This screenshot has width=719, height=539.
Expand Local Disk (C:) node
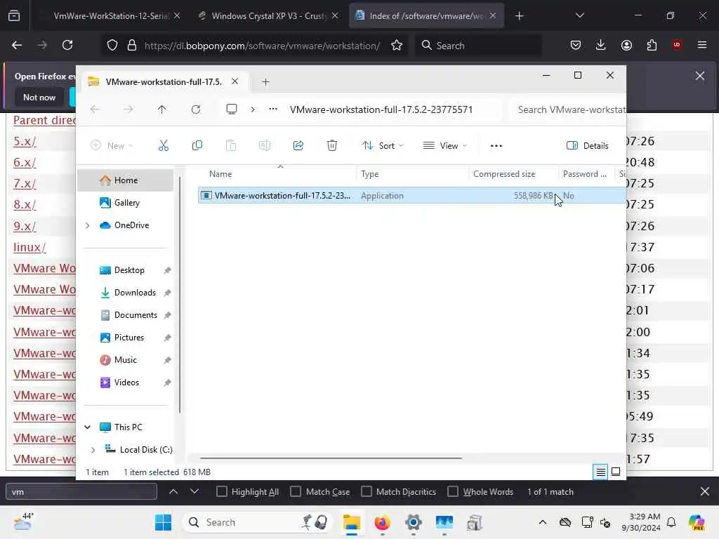click(93, 450)
